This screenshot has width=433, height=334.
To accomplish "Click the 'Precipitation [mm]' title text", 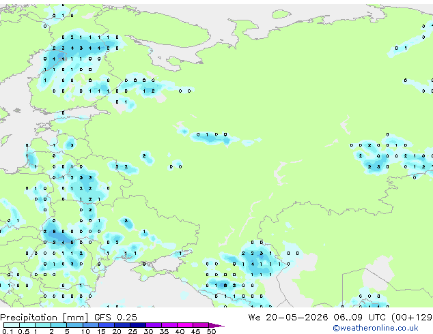I will coord(44,318).
